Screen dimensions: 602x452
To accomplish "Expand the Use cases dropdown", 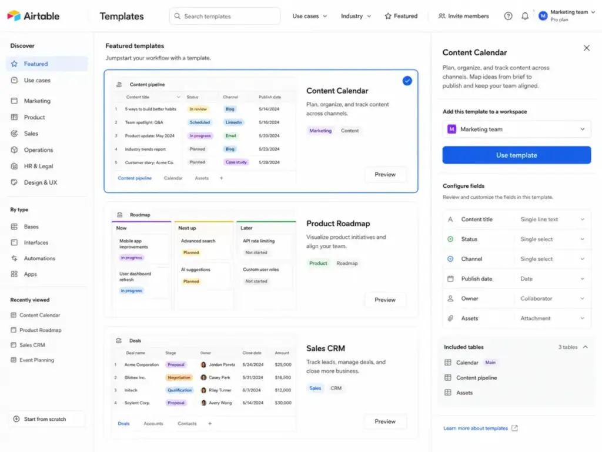I will tap(309, 16).
